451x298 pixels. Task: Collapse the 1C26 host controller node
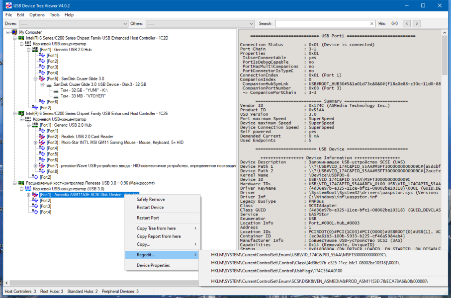click(15, 114)
